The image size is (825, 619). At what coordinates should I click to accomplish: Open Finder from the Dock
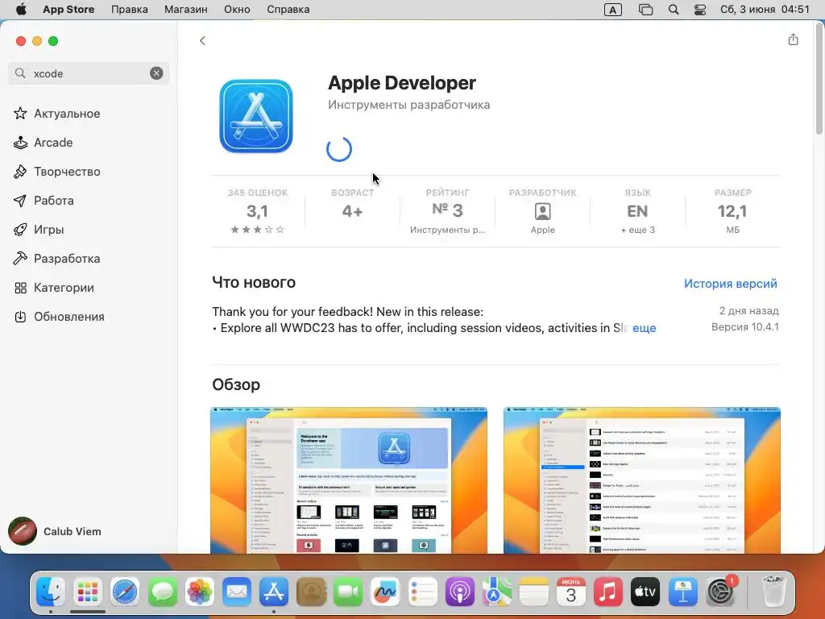[x=51, y=592]
